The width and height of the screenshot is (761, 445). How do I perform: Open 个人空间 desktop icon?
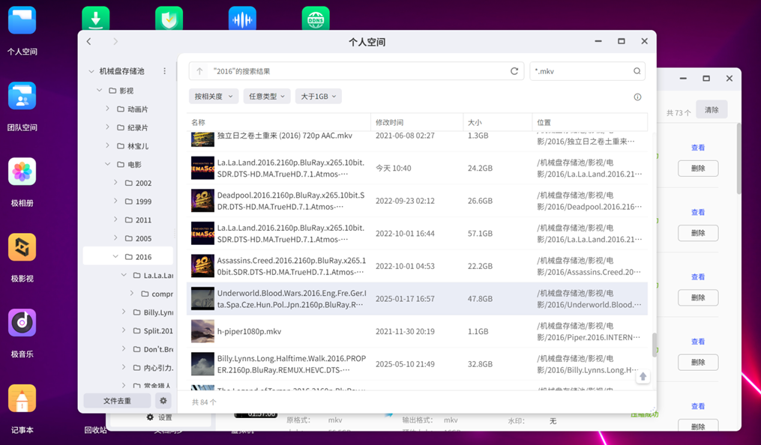pyautogui.click(x=22, y=20)
